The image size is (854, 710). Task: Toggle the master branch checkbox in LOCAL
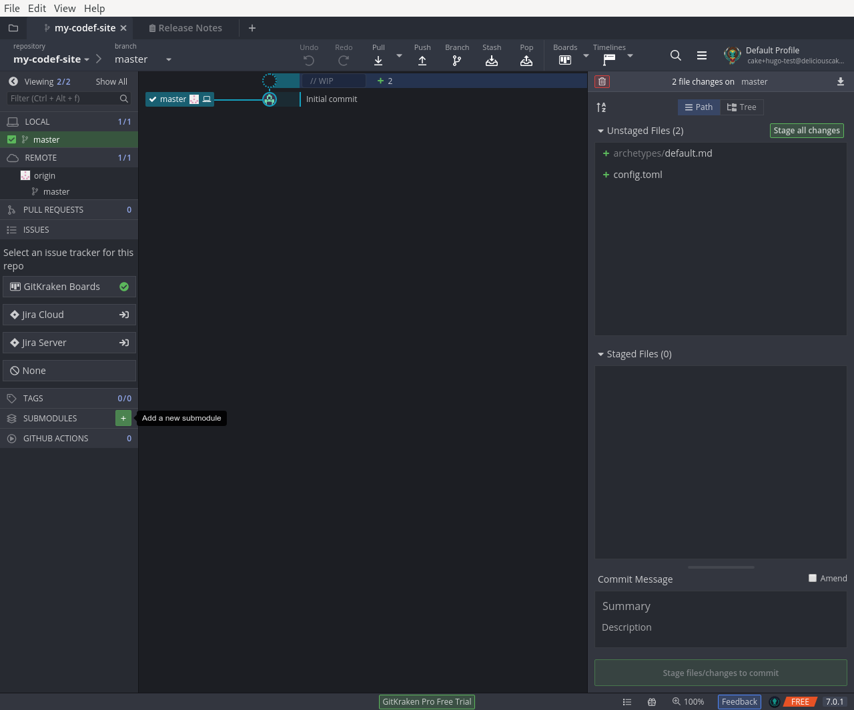(11, 139)
